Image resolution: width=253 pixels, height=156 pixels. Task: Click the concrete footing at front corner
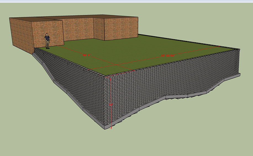[x=106, y=127]
